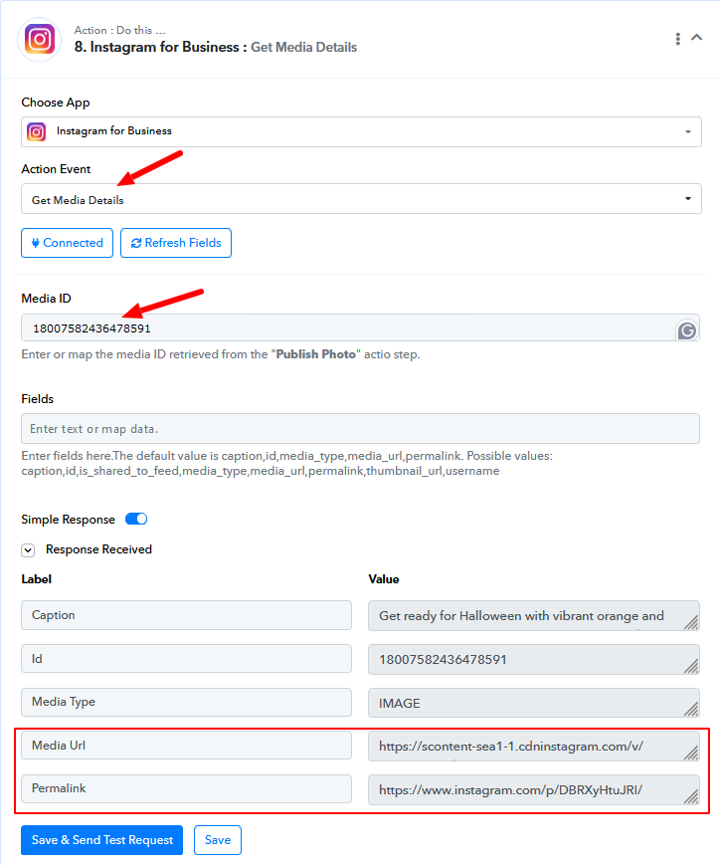Click the Caption value resize handle
Screen dimensions: 720x865
(x=691, y=622)
